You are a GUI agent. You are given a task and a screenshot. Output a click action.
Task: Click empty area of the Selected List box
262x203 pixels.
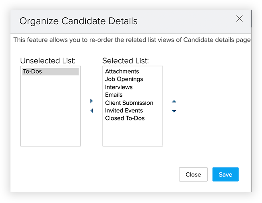133,135
